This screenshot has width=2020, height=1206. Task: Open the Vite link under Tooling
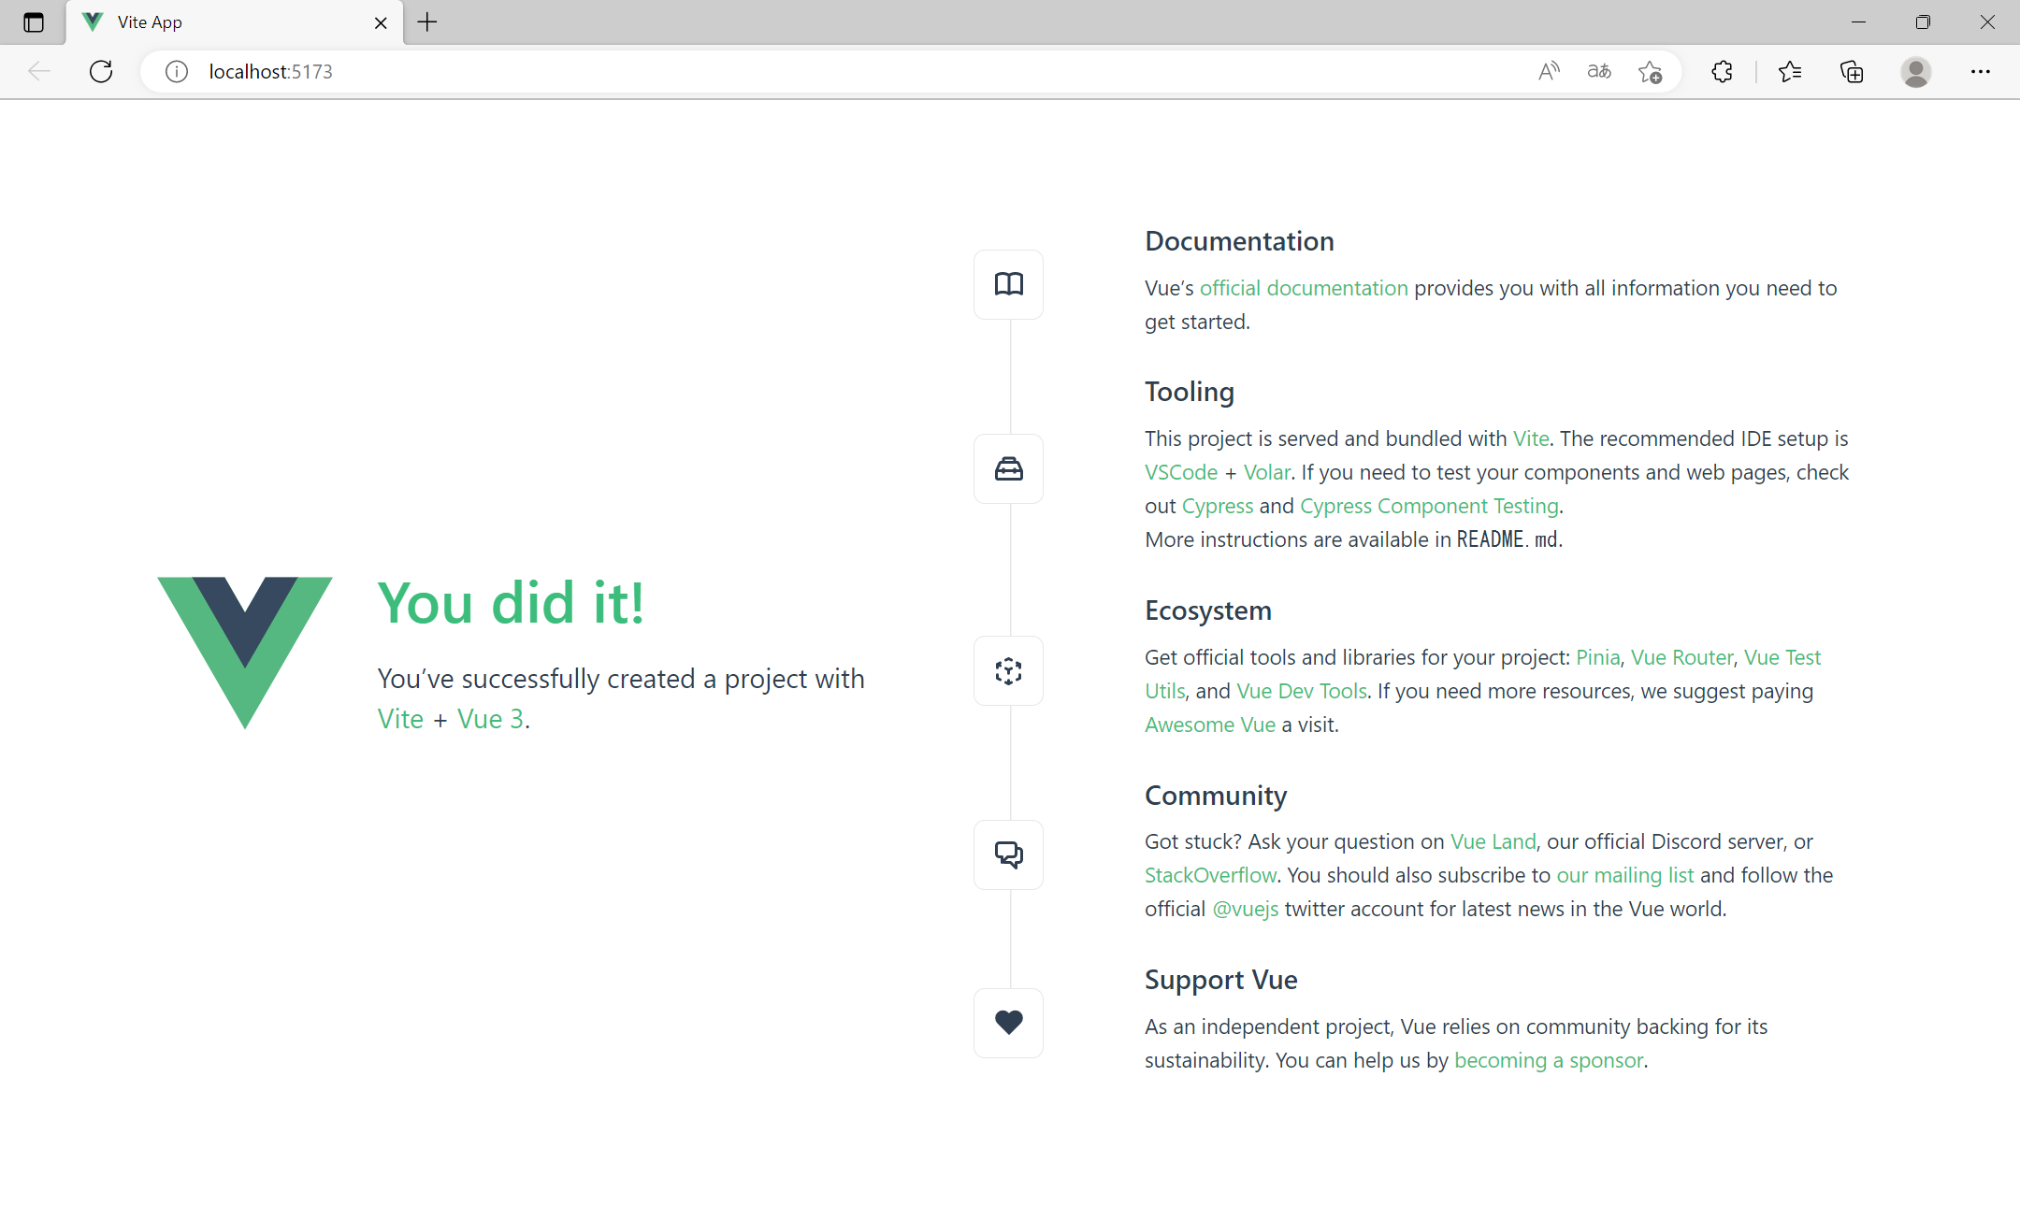pos(1531,438)
